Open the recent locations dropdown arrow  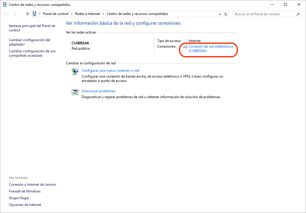[21, 14]
